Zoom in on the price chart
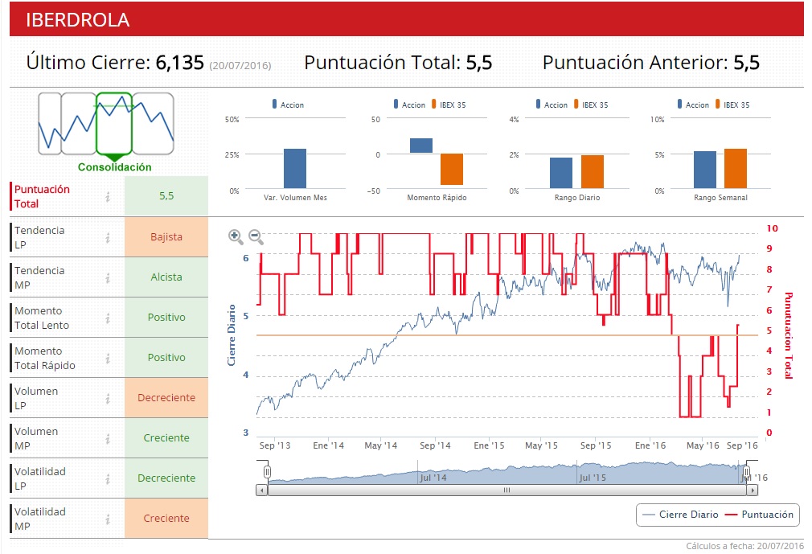 pyautogui.click(x=236, y=236)
